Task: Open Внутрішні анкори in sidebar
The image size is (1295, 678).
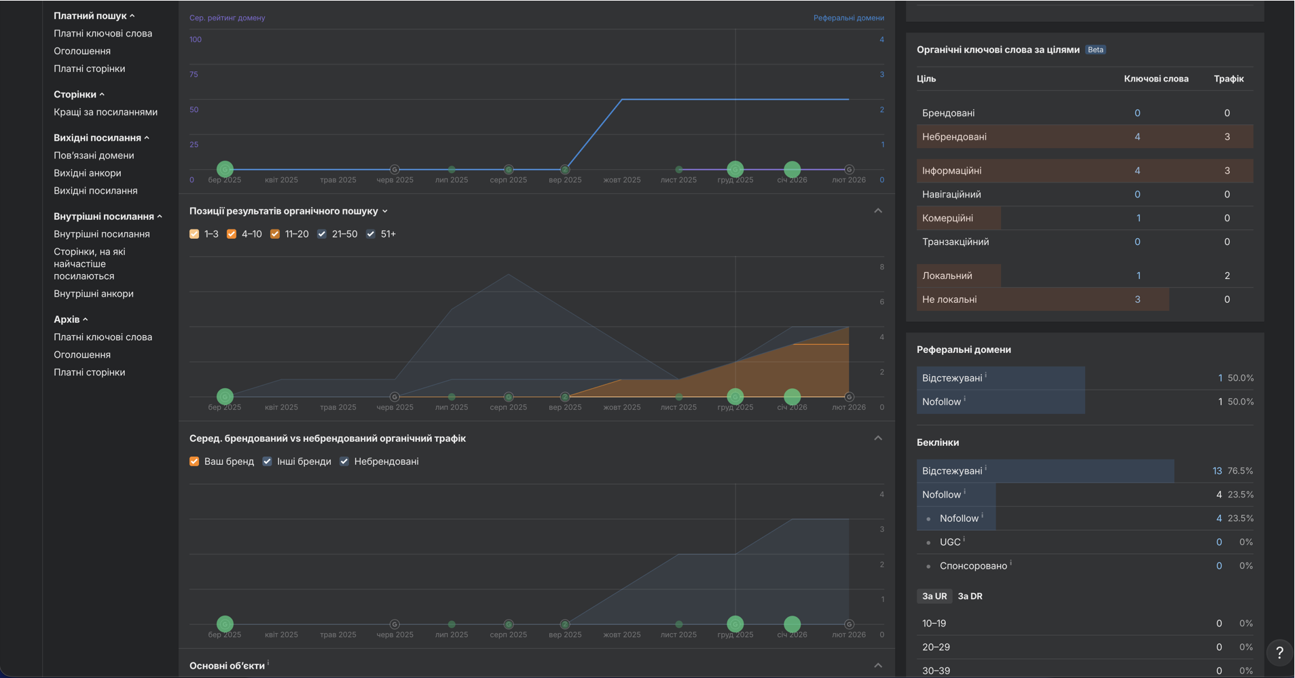Action: pos(94,294)
